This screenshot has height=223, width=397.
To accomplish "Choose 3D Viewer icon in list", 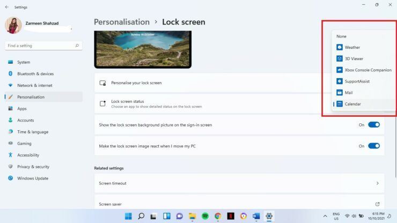I will (x=339, y=58).
